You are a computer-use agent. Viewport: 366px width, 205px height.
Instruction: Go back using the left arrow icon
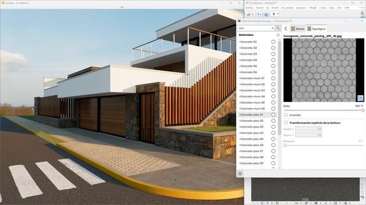tap(286, 28)
